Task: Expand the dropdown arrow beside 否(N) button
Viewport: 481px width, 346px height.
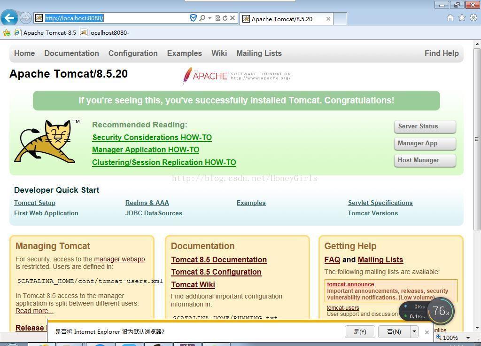Action: [414, 331]
